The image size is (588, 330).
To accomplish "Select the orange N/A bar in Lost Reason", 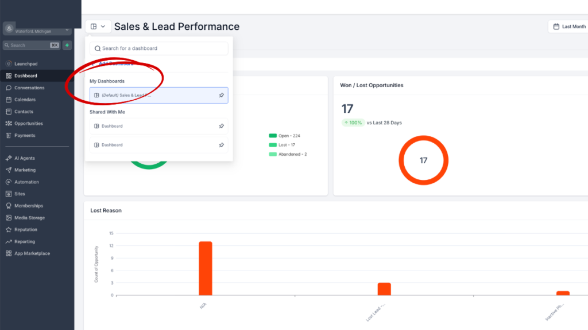I will pos(204,269).
